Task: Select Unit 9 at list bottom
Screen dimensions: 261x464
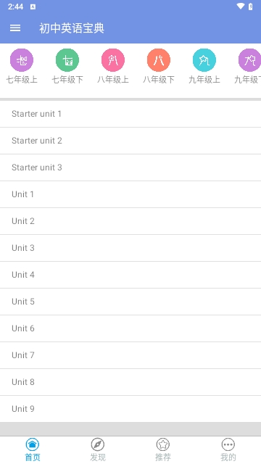Action: pos(130,409)
